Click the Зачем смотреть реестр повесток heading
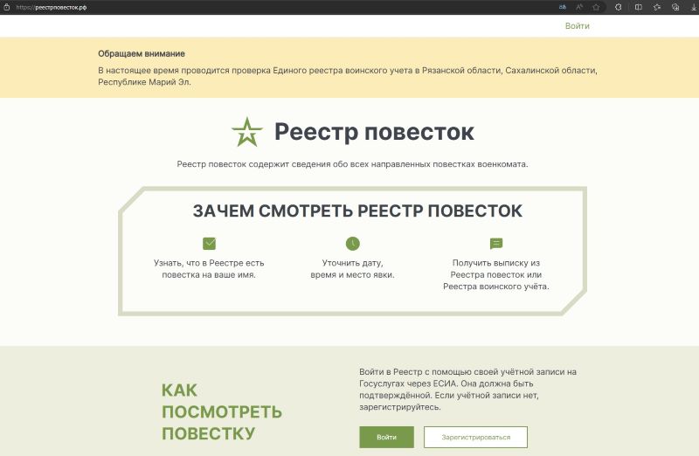The width and height of the screenshot is (699, 456). click(x=357, y=211)
